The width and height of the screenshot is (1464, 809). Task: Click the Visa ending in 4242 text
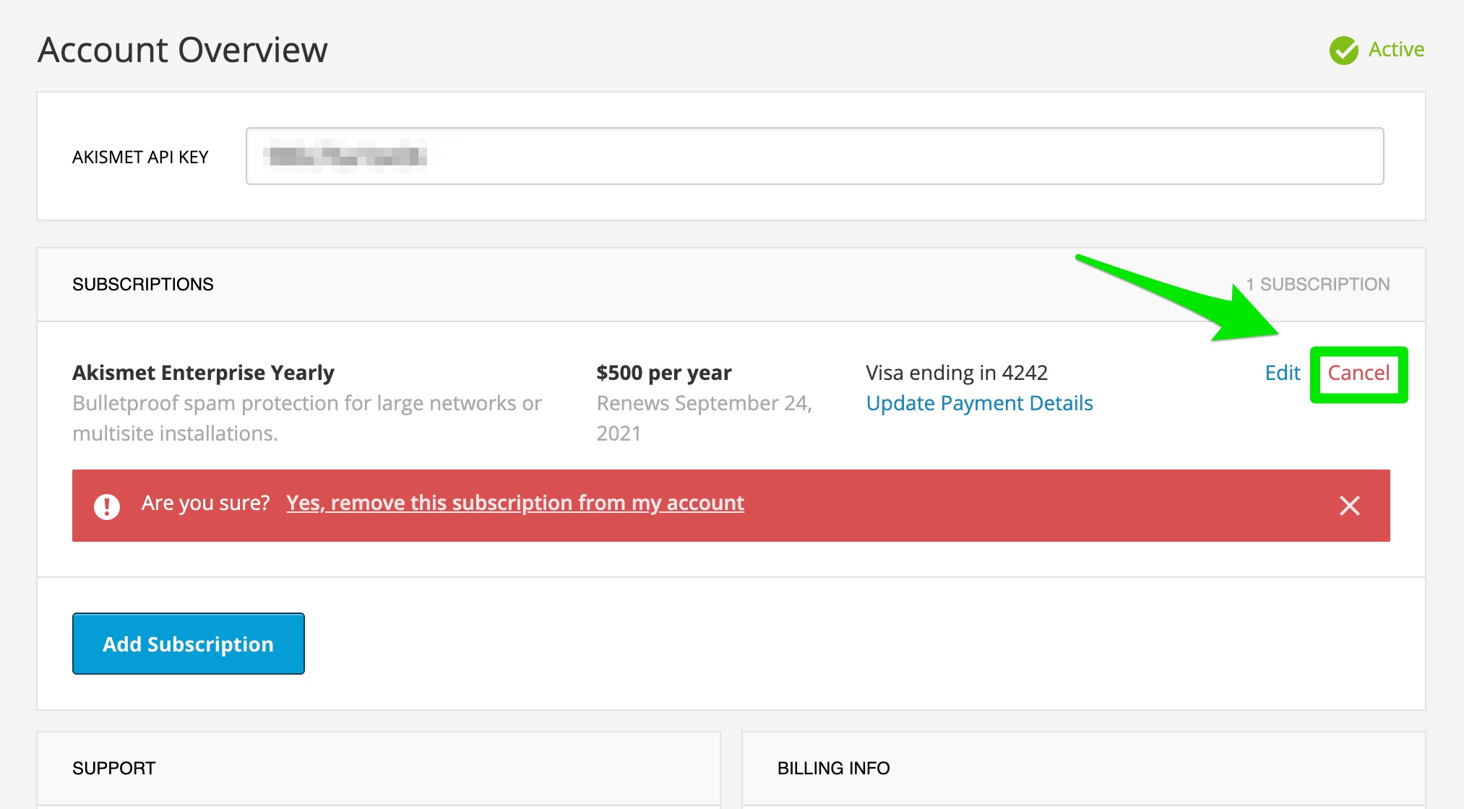[957, 373]
